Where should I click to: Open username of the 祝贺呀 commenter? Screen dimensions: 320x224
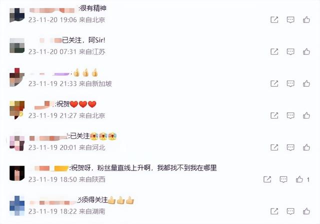49,168
